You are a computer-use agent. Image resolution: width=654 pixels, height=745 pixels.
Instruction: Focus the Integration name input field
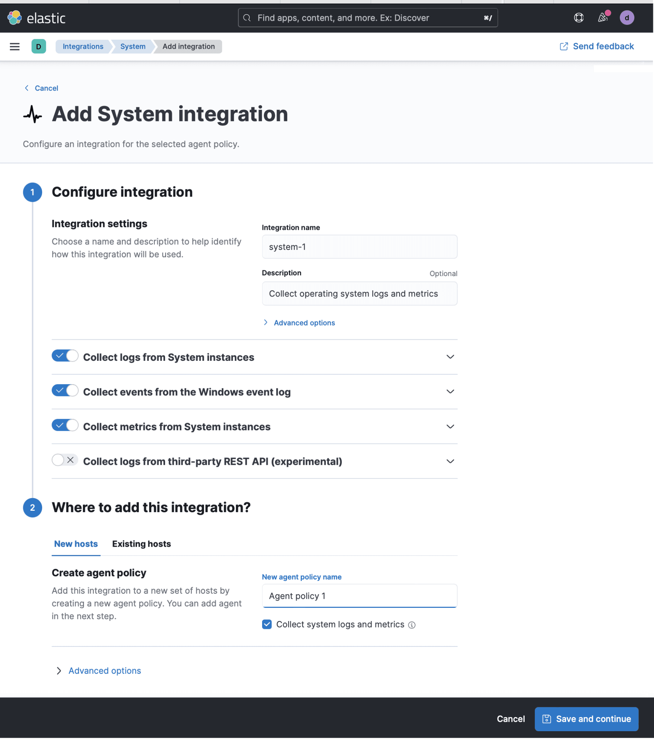359,247
